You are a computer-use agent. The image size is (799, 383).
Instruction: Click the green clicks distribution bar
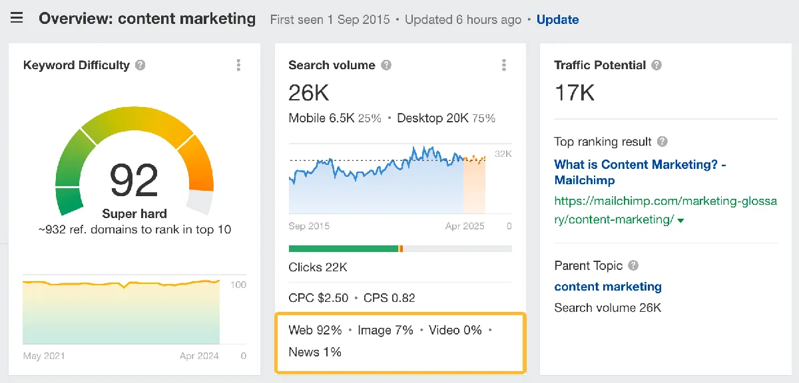[x=344, y=249]
